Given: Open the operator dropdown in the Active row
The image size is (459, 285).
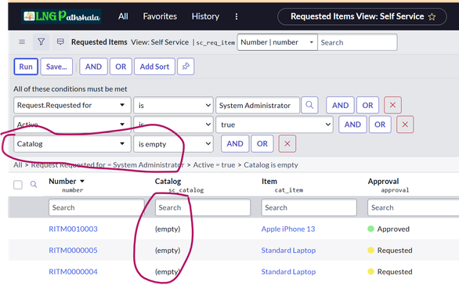Looking at the screenshot, I should pyautogui.click(x=174, y=124).
